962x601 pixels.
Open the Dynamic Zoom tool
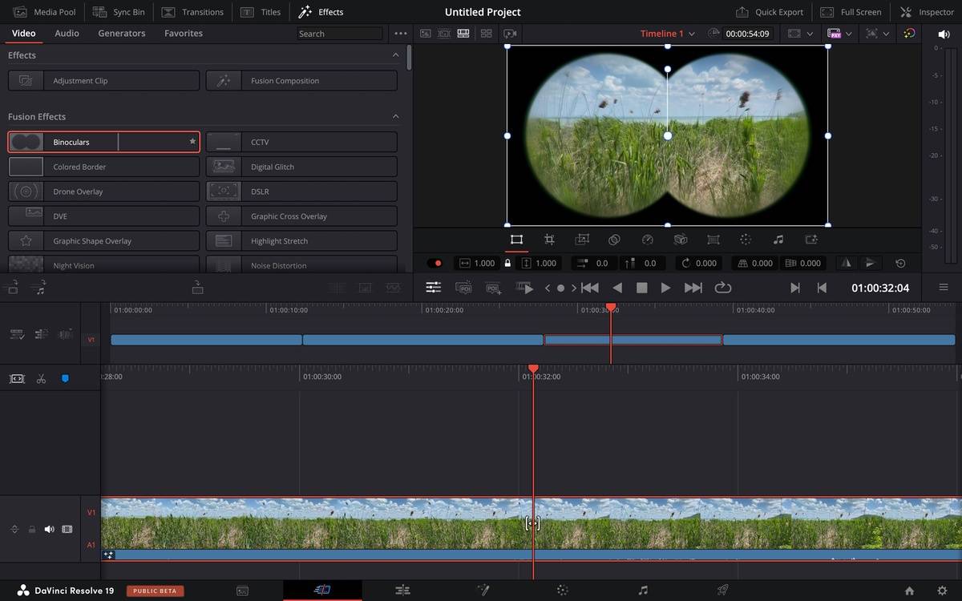[x=582, y=240]
